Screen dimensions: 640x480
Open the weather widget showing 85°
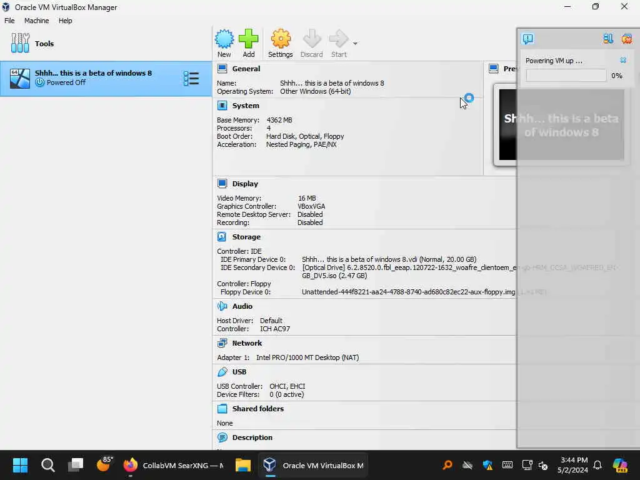point(104,464)
